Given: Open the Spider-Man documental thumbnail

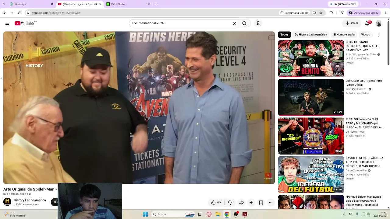Looking at the screenshot, I should [x=311, y=202].
